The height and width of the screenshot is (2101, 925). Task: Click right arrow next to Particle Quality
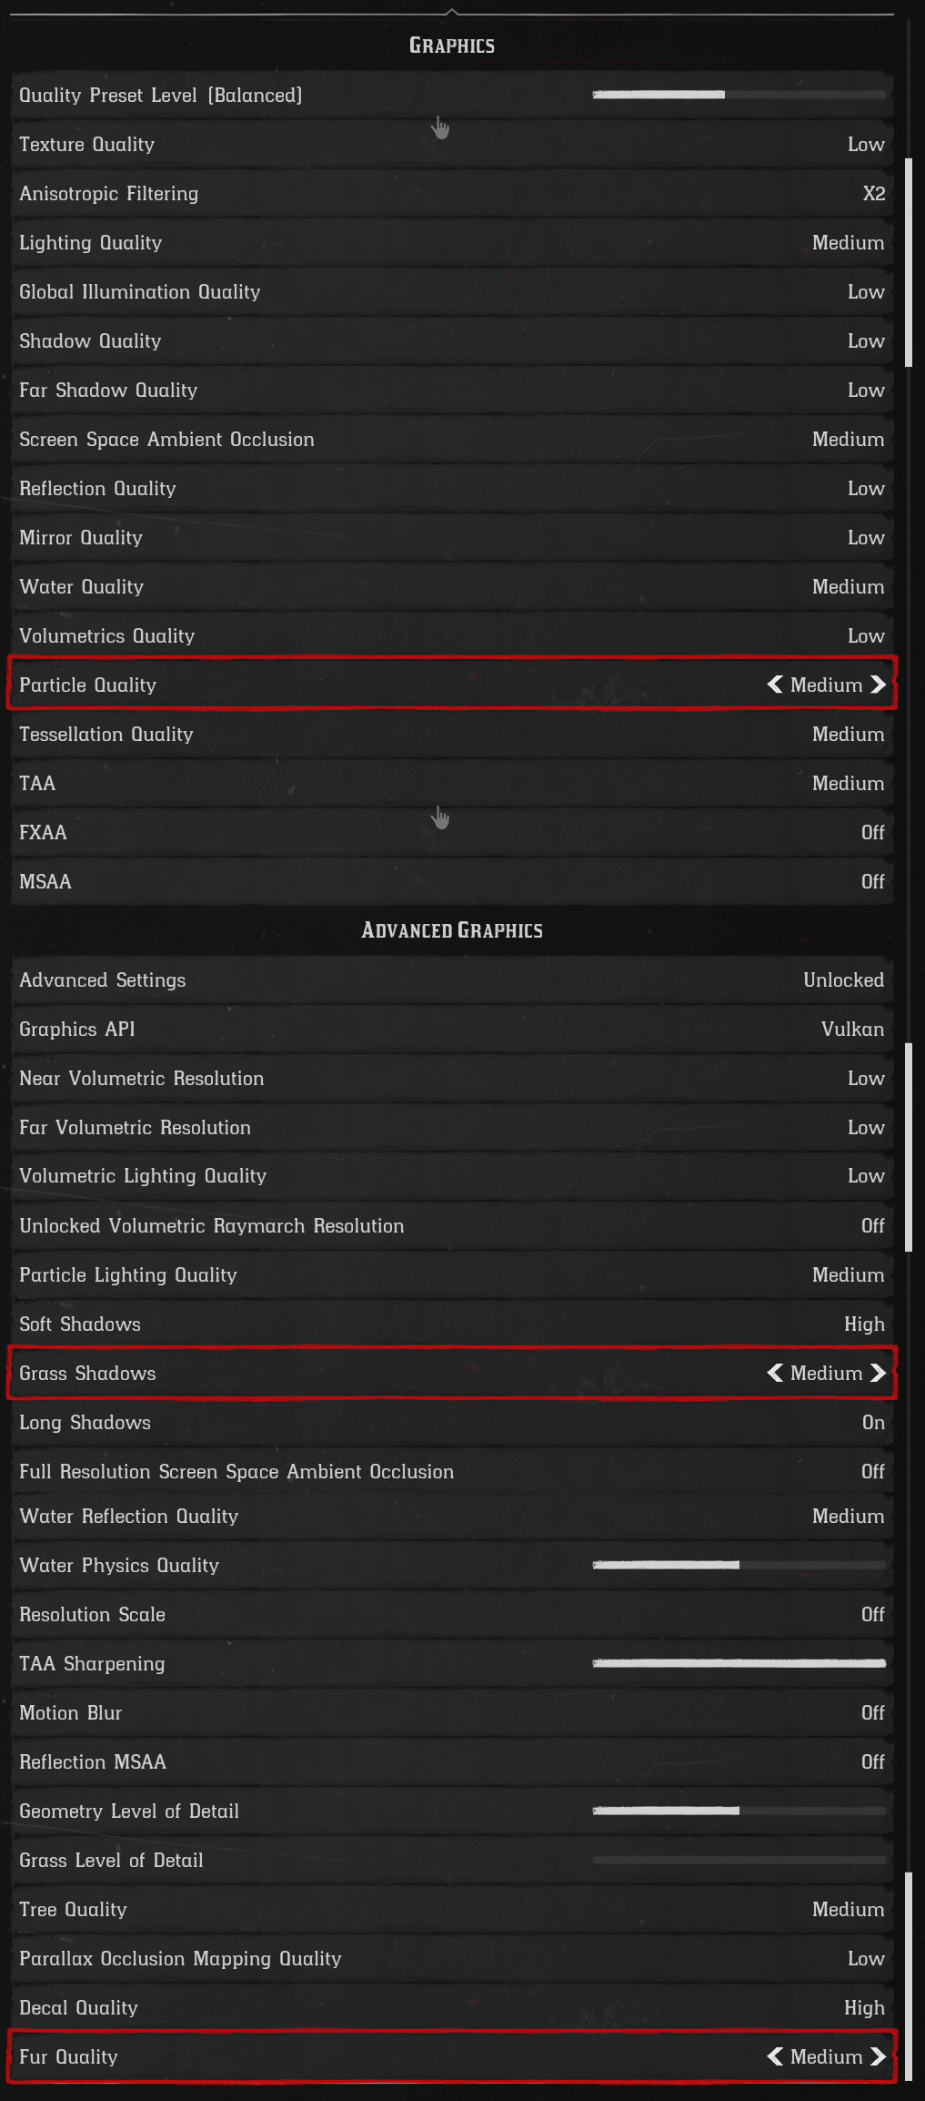click(x=878, y=685)
